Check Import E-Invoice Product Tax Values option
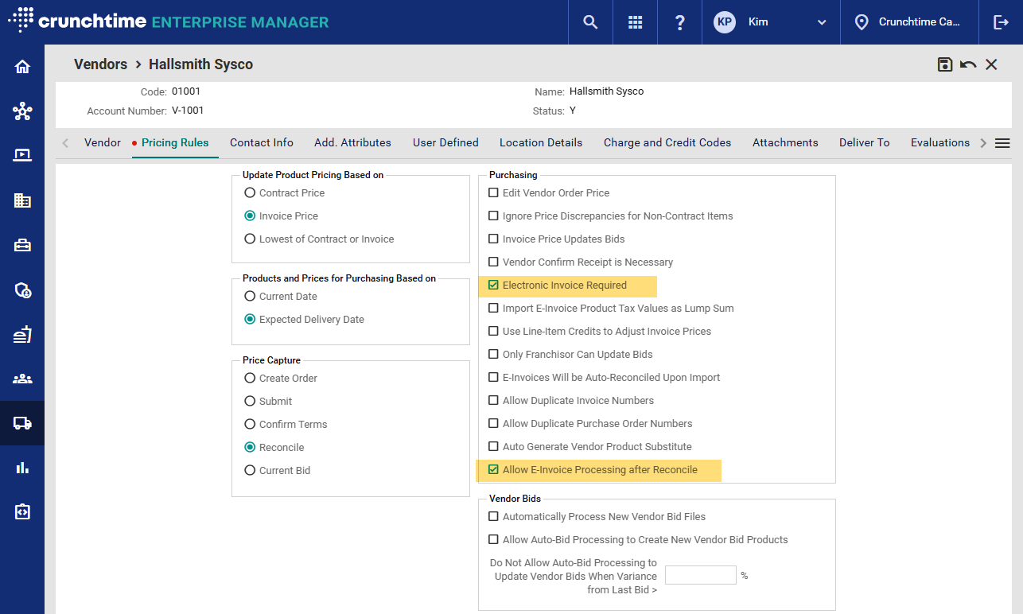 (493, 308)
